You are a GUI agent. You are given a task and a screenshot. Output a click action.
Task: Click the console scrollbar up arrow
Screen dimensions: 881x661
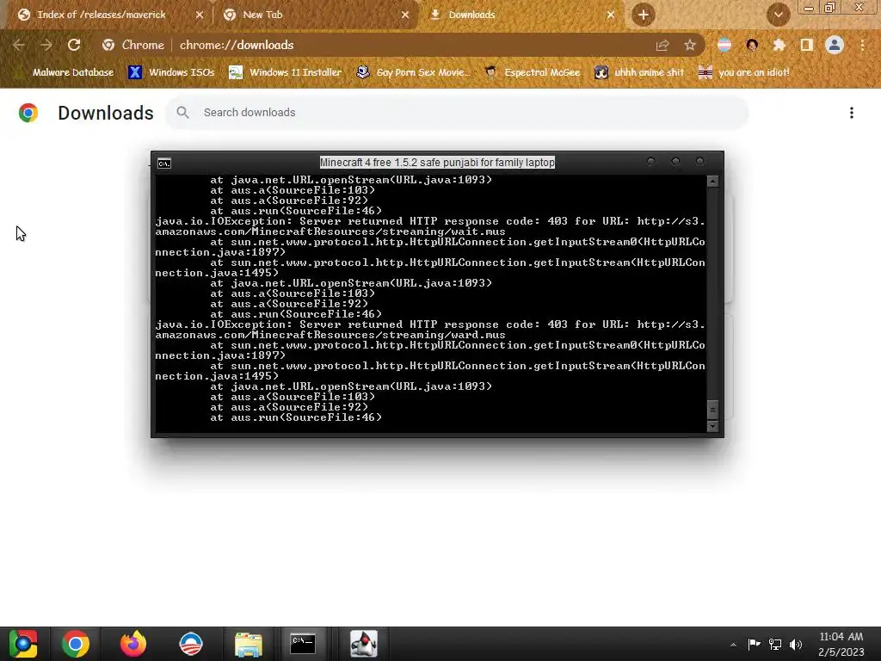click(x=712, y=181)
